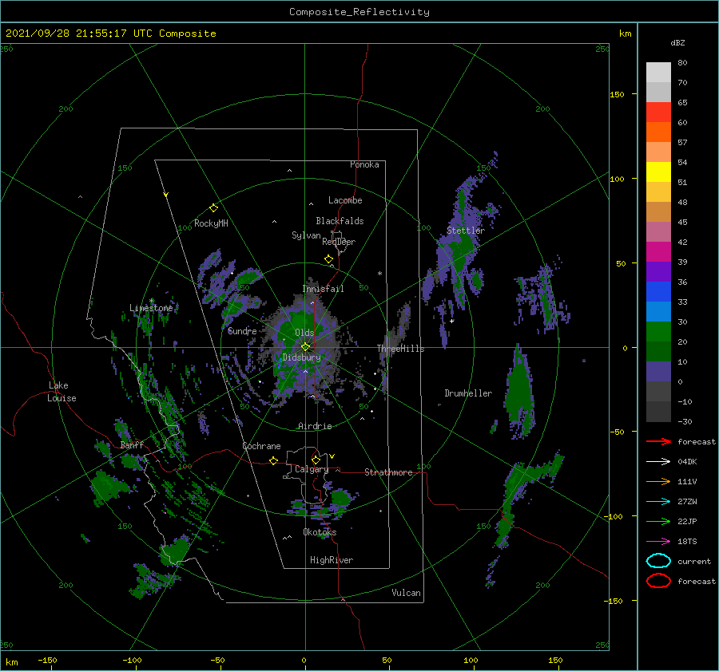Click the orange 111V arrow in legend
719x671 pixels.
point(658,481)
